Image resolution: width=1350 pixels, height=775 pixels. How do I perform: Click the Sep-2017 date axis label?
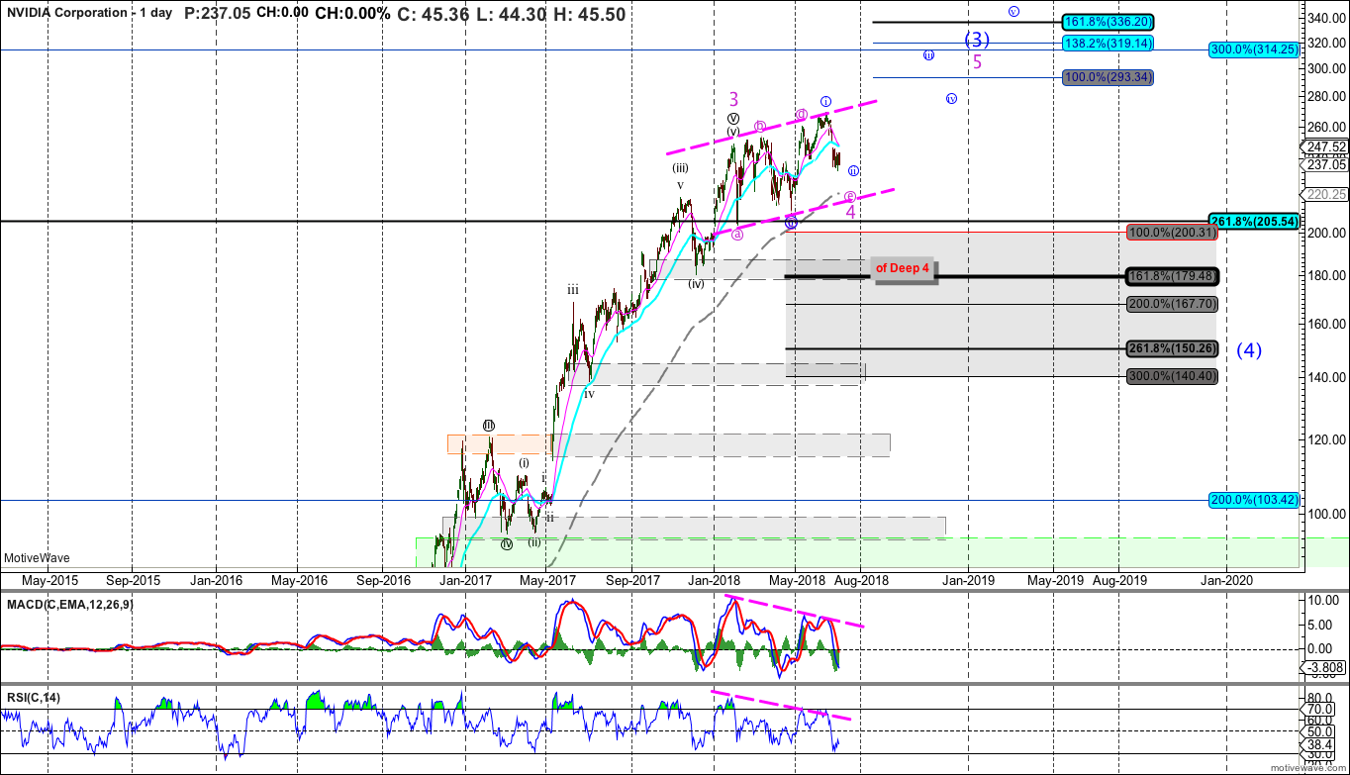[632, 581]
